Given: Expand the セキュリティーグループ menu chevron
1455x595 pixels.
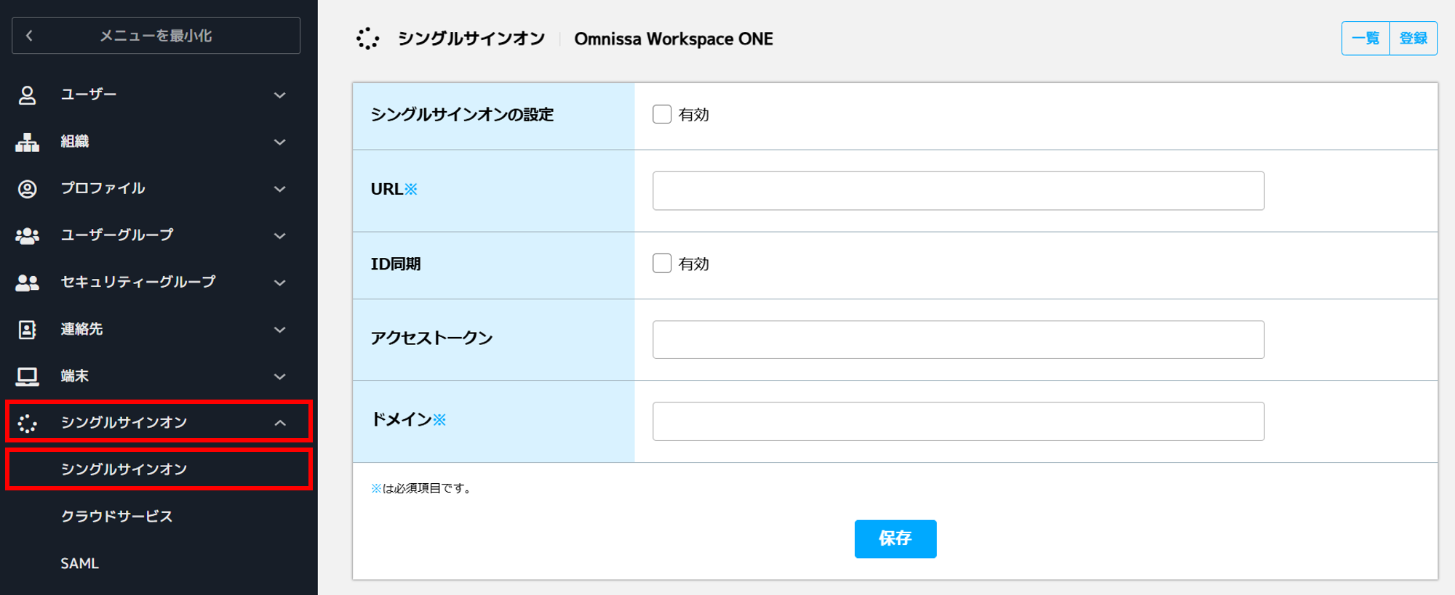Looking at the screenshot, I should 280,283.
